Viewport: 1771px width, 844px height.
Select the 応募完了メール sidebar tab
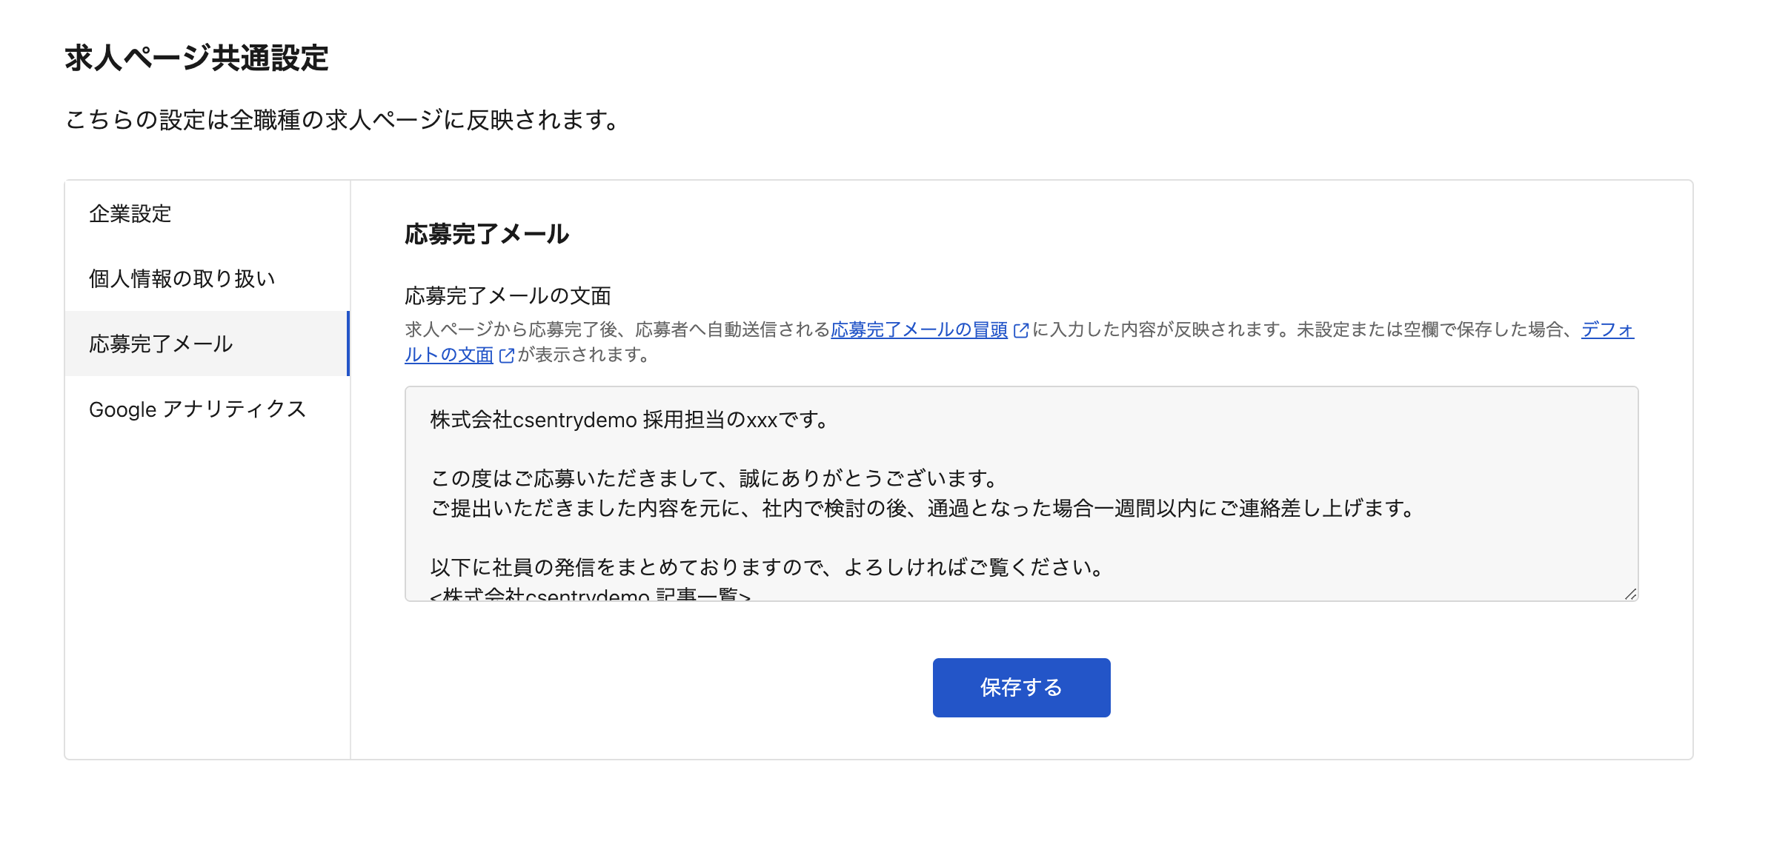click(x=161, y=344)
